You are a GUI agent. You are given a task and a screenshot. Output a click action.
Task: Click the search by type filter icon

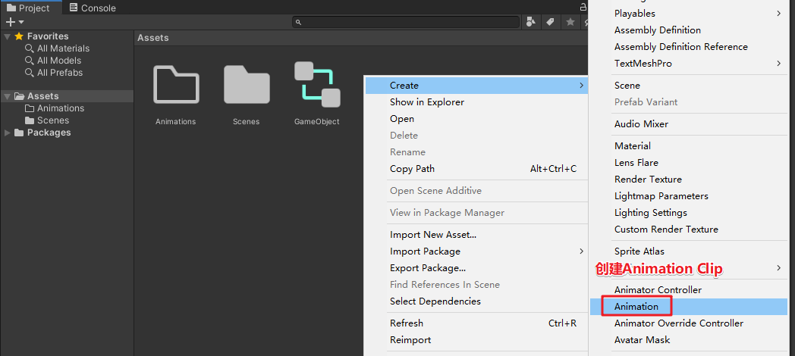532,22
